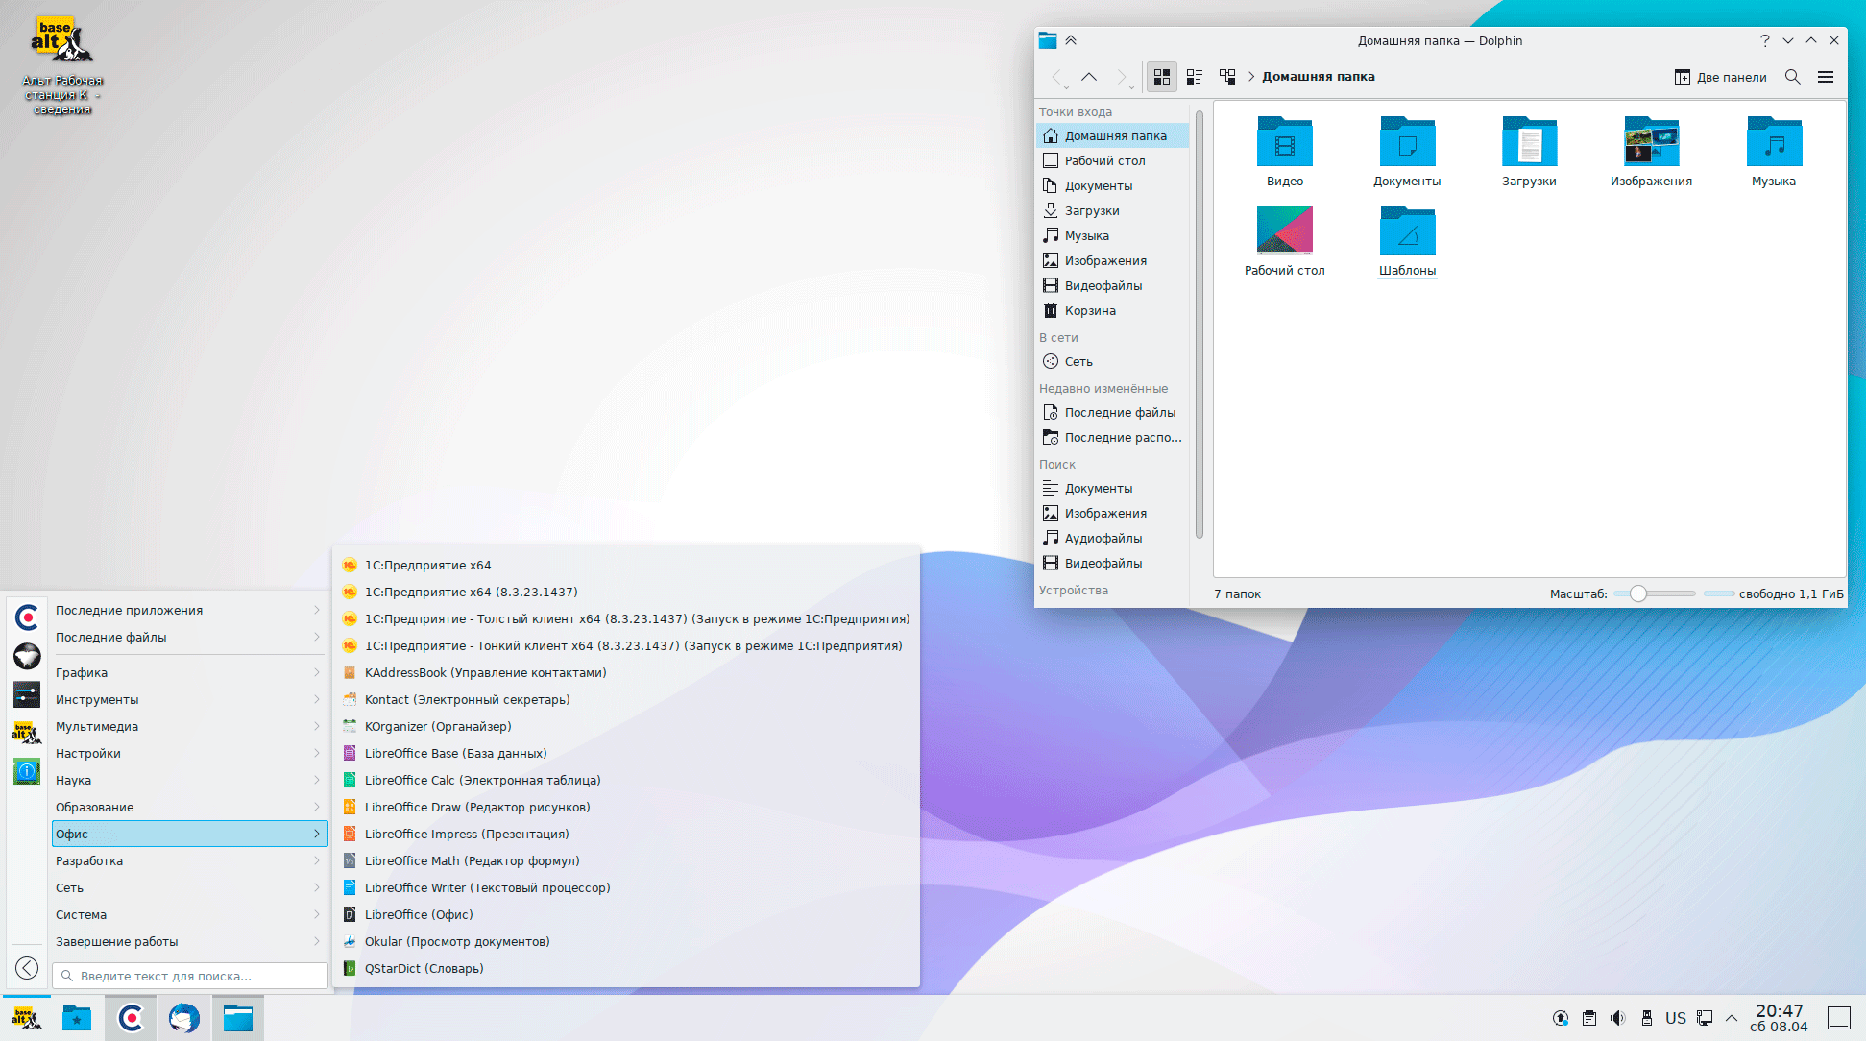
Task: Switch the US keyboard layout indicator
Action: (1675, 1018)
